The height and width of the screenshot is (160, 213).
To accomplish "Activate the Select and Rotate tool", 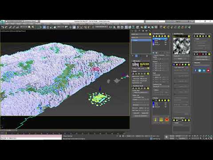I will point(48,27).
